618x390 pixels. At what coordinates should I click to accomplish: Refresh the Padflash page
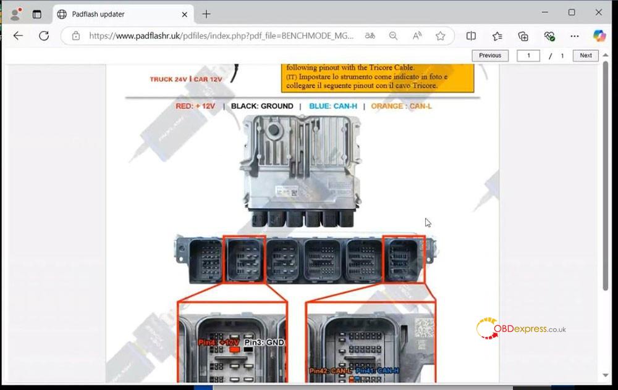44,36
